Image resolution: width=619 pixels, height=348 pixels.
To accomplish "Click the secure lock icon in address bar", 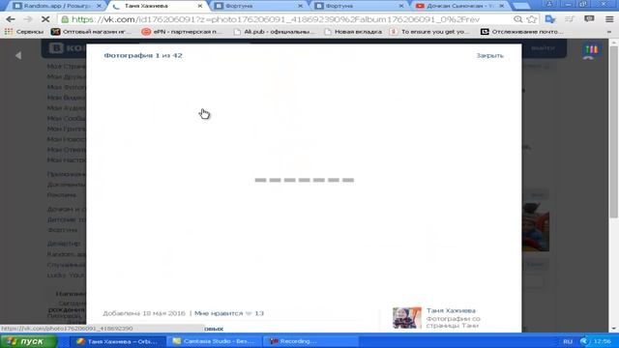I will pyautogui.click(x=65, y=19).
